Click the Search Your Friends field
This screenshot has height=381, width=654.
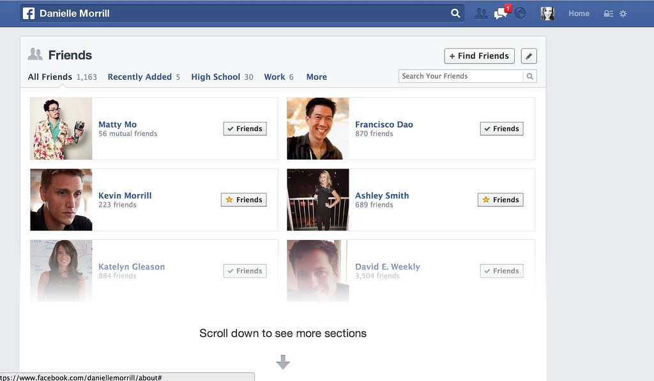click(460, 77)
